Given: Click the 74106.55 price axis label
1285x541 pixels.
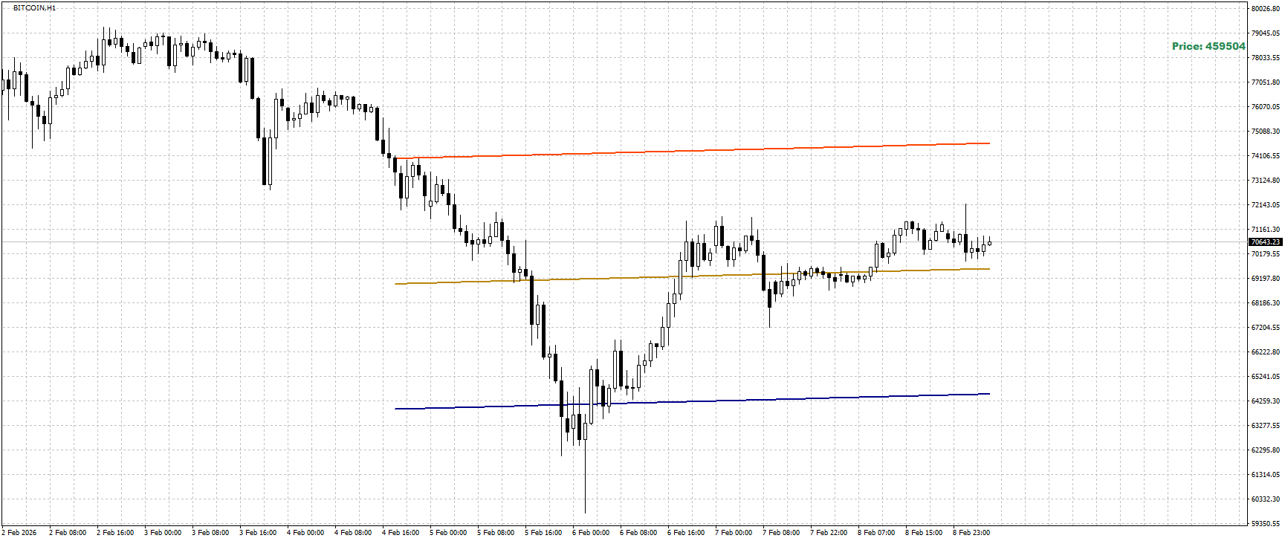Looking at the screenshot, I should (1265, 156).
